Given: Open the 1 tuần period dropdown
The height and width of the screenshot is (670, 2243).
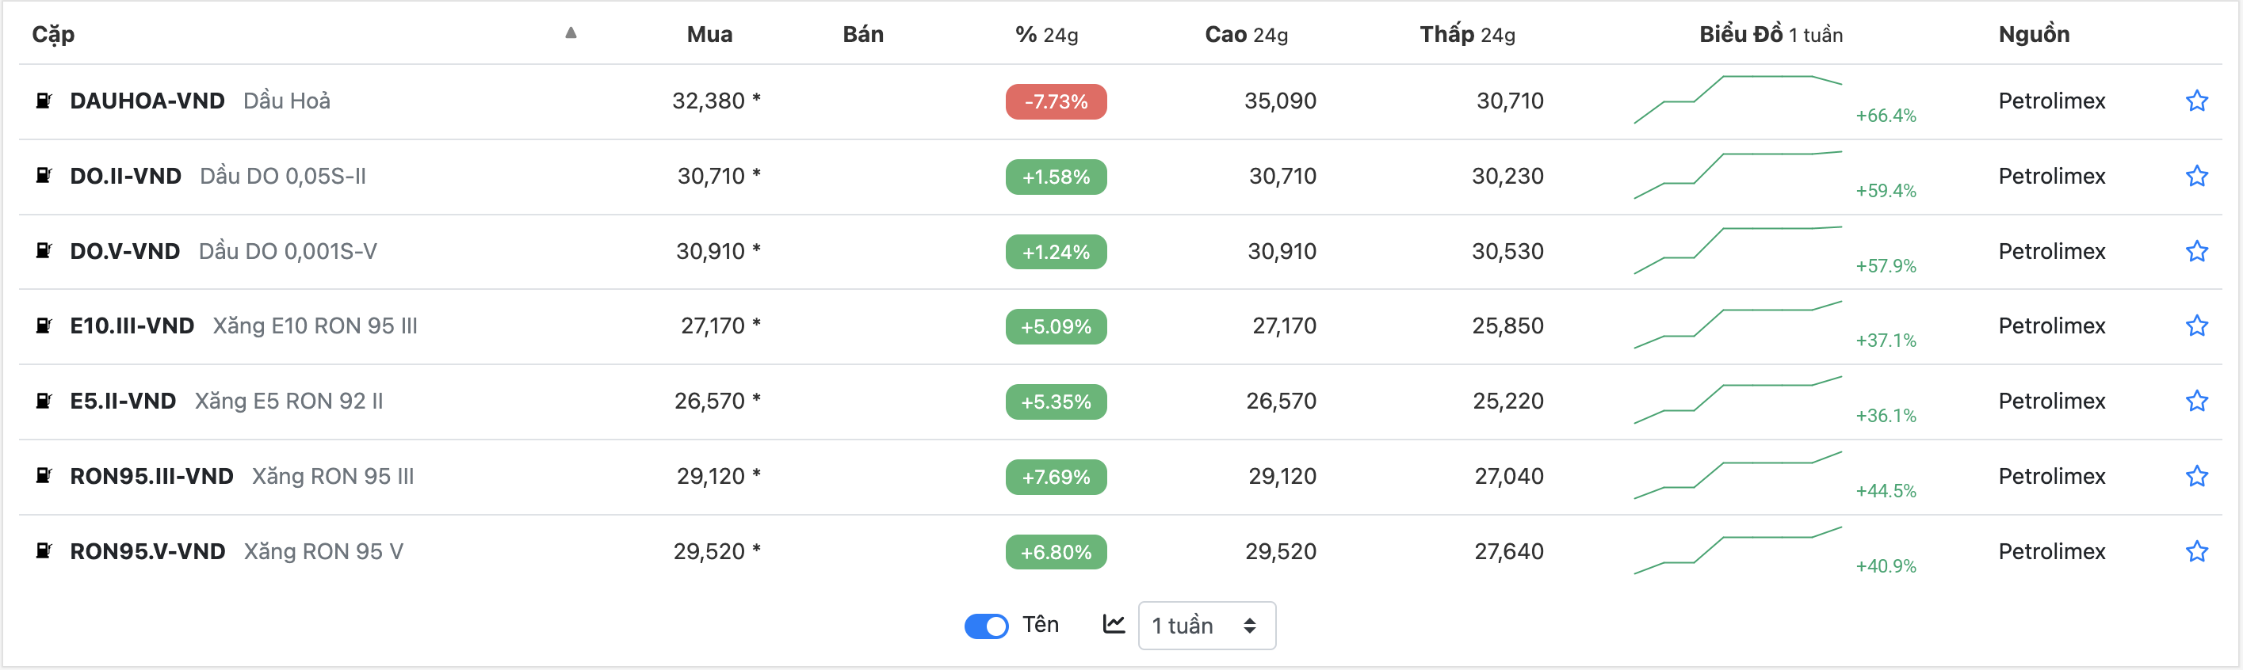Looking at the screenshot, I should (x=1206, y=626).
